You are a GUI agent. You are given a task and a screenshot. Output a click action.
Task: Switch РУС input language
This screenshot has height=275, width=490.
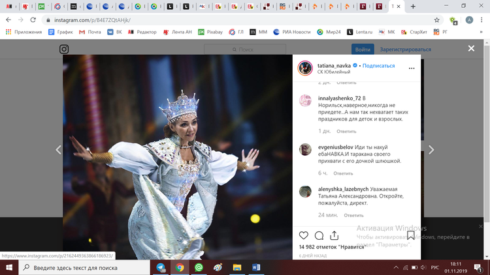435,268
